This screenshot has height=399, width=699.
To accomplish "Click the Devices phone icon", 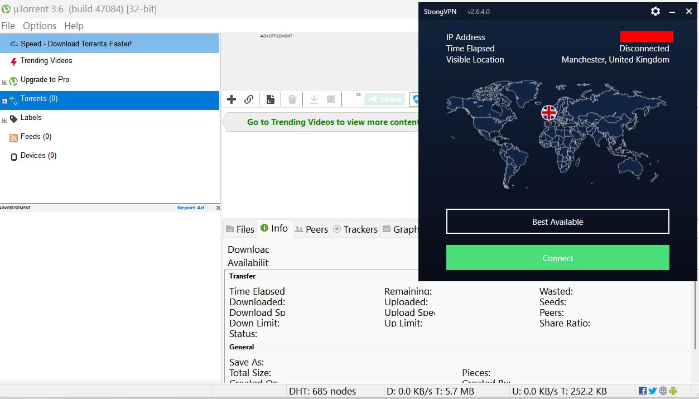I will click(14, 157).
